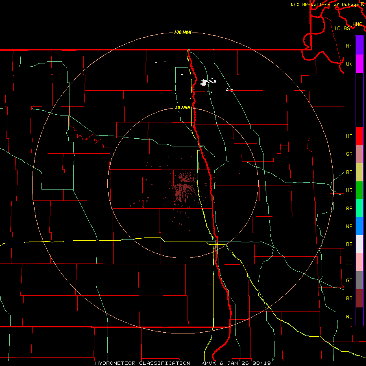Click the RF purple legend swatch
Image resolution: width=366 pixels, height=366 pixels.
pyautogui.click(x=359, y=46)
